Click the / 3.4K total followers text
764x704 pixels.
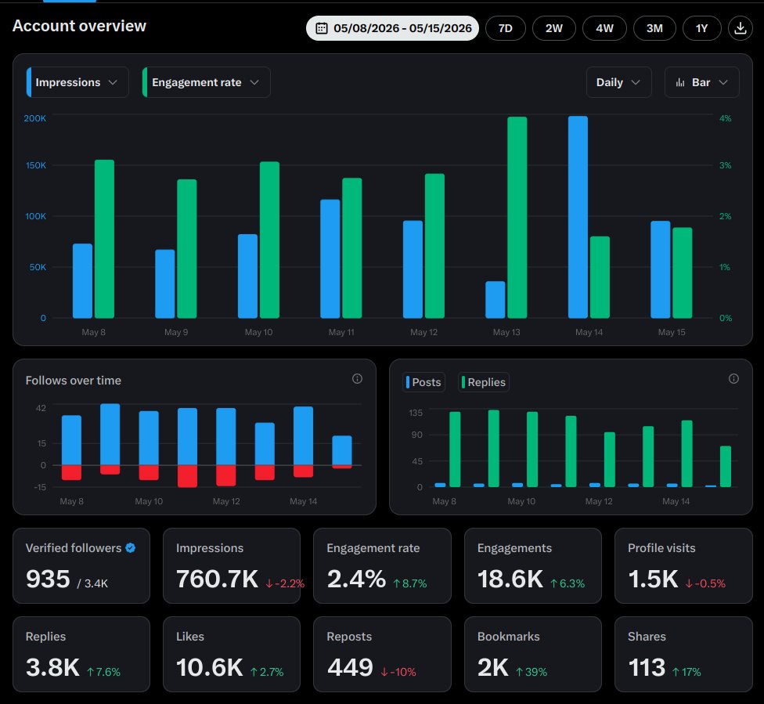(92, 583)
